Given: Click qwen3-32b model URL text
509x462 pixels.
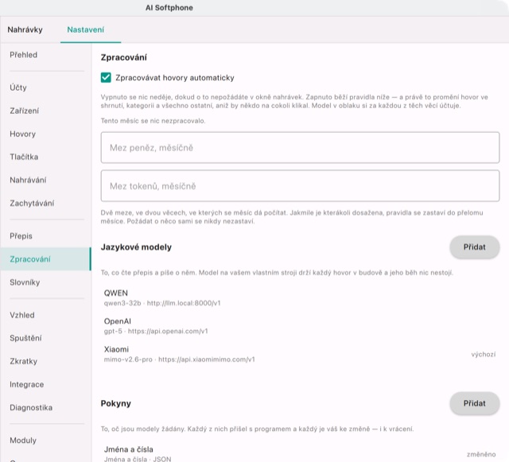Looking at the screenshot, I should click(x=162, y=303).
